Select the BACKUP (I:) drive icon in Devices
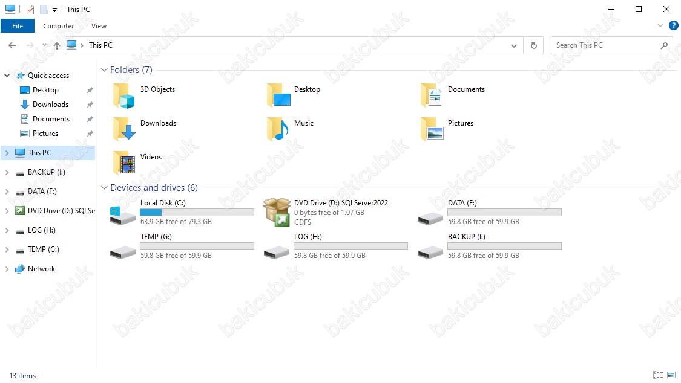Screen dimensions: 681x383 pos(430,253)
